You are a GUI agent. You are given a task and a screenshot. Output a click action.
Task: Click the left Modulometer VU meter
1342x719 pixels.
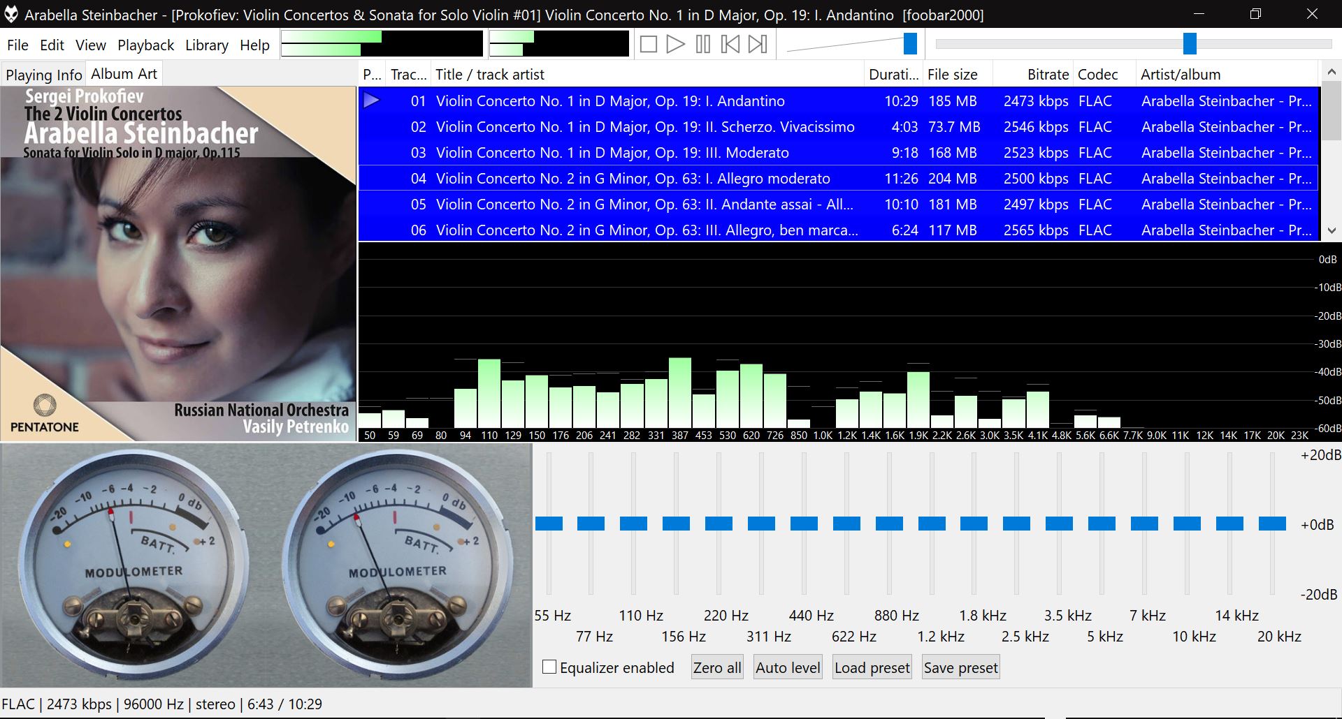click(133, 565)
